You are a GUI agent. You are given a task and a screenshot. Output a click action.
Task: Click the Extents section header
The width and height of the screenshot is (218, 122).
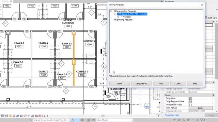click(189, 95)
